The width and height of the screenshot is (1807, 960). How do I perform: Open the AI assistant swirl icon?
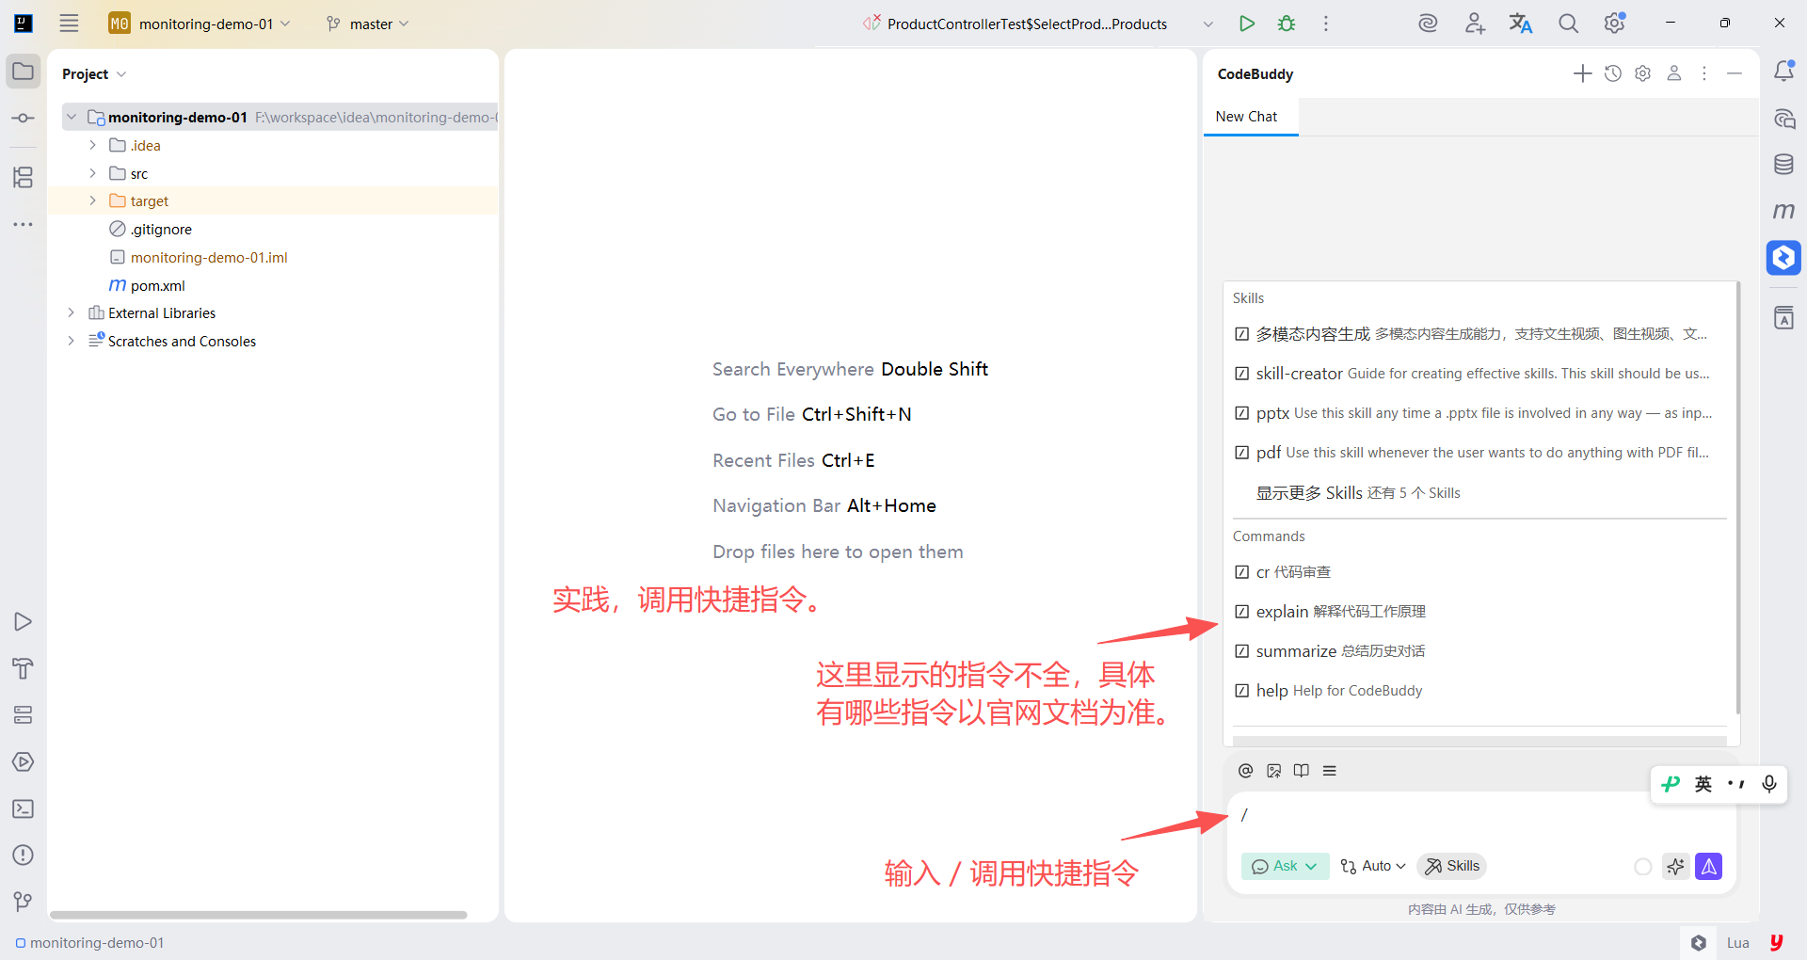tap(1428, 24)
